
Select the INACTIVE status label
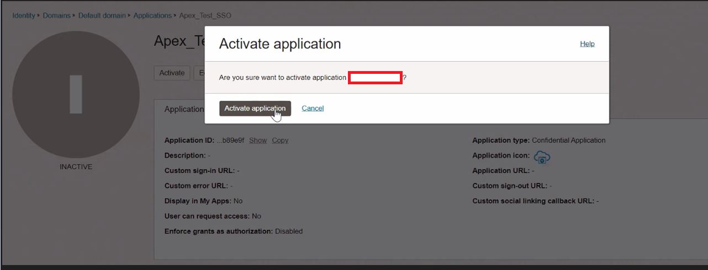76,167
